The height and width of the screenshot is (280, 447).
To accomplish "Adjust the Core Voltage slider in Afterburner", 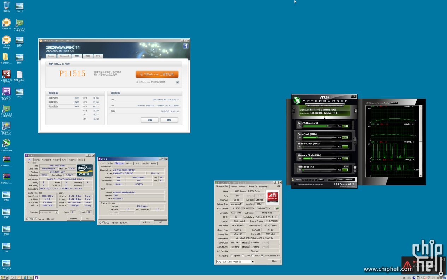I will coord(320,126).
